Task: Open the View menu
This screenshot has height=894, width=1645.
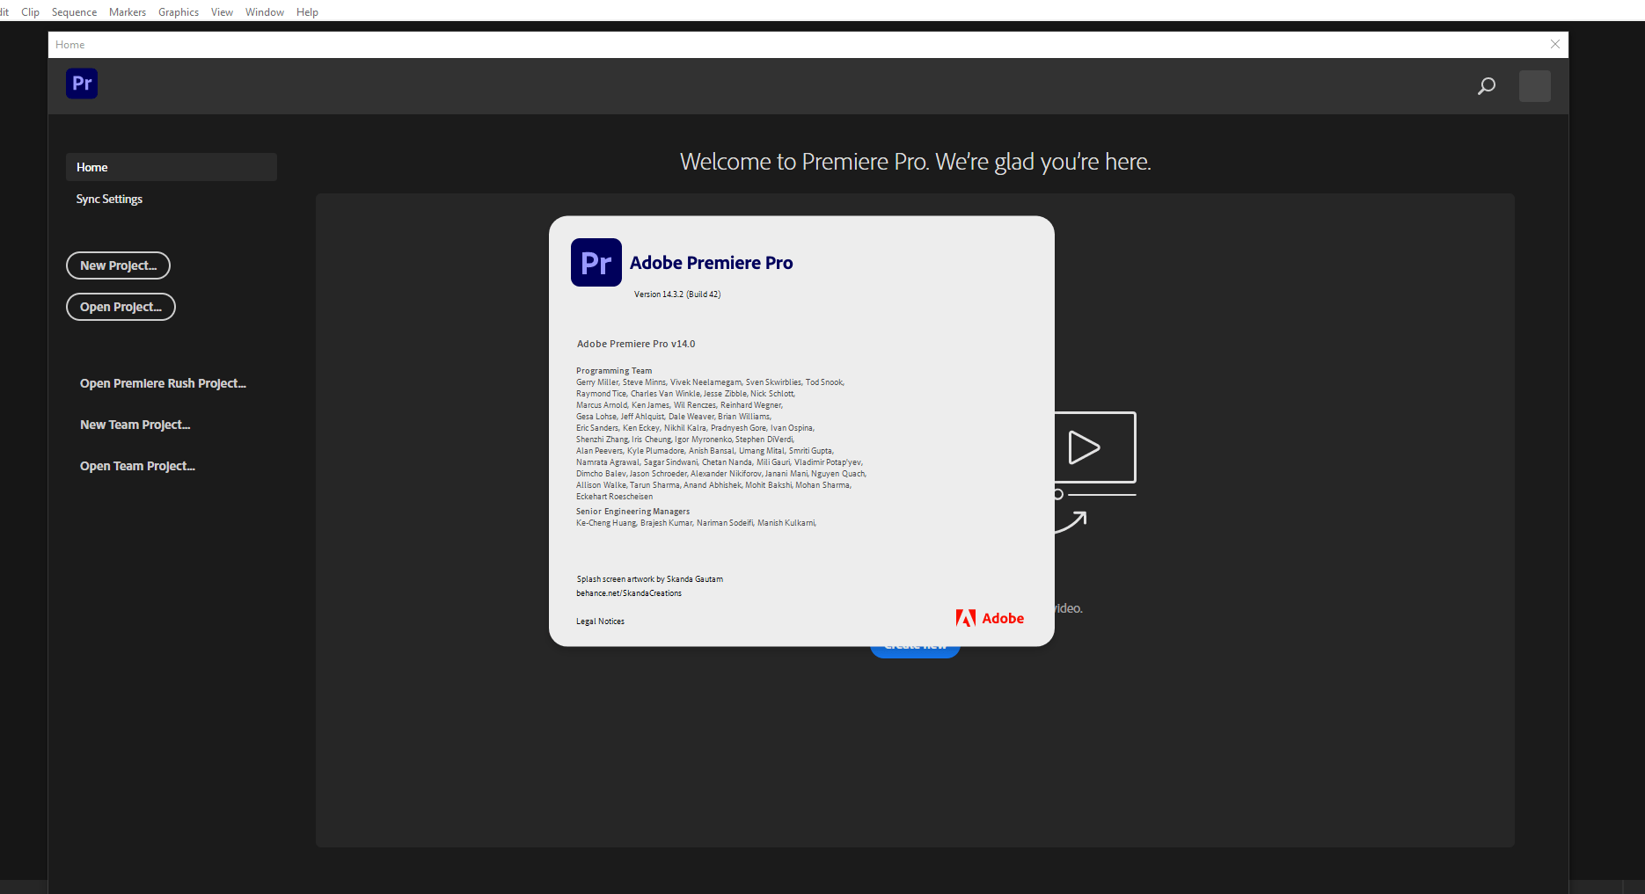Action: pyautogui.click(x=222, y=12)
